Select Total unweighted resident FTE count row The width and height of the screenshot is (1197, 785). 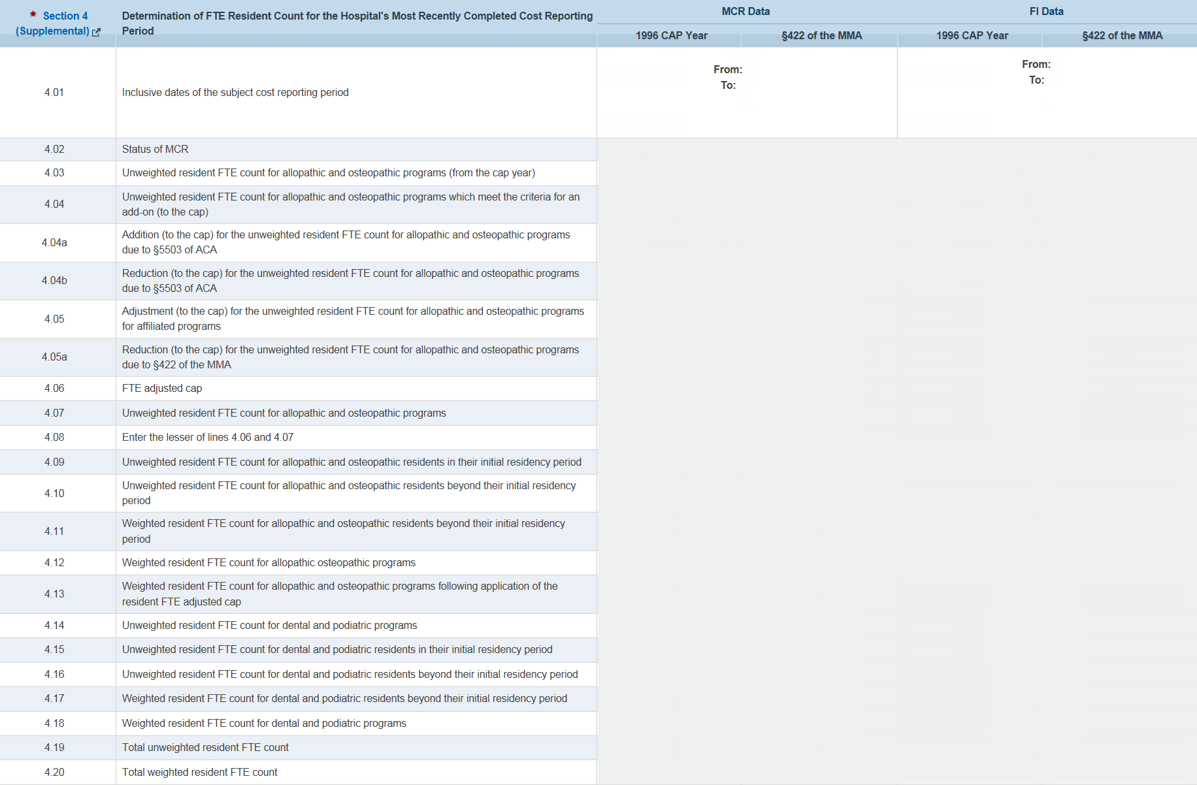pos(205,747)
